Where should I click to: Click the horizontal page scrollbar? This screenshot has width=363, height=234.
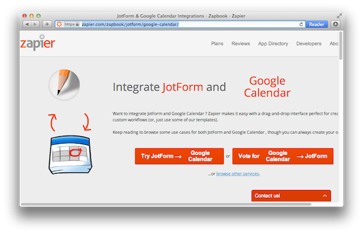tap(166, 204)
